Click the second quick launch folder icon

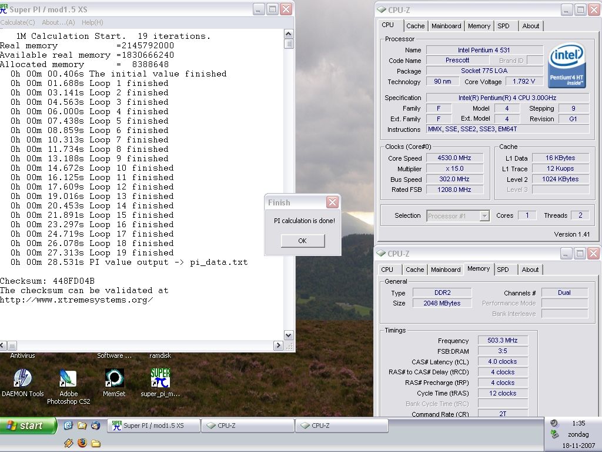pyautogui.click(x=82, y=425)
